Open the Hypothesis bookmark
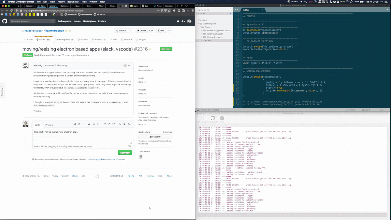 point(71,14)
